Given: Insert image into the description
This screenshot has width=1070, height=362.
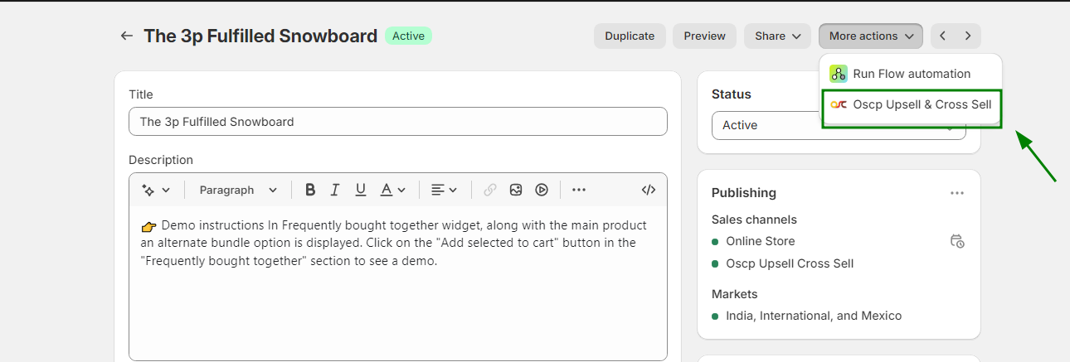Looking at the screenshot, I should point(516,190).
